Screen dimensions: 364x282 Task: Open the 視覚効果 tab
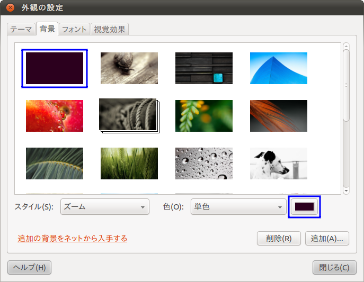click(110, 29)
